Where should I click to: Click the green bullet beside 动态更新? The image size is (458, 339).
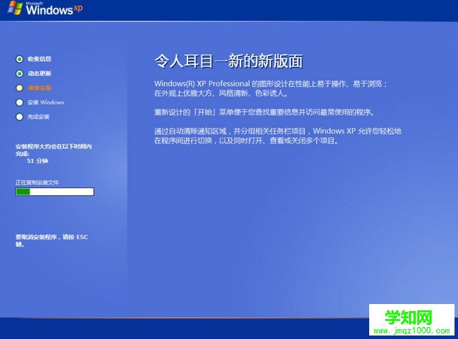click(20, 73)
